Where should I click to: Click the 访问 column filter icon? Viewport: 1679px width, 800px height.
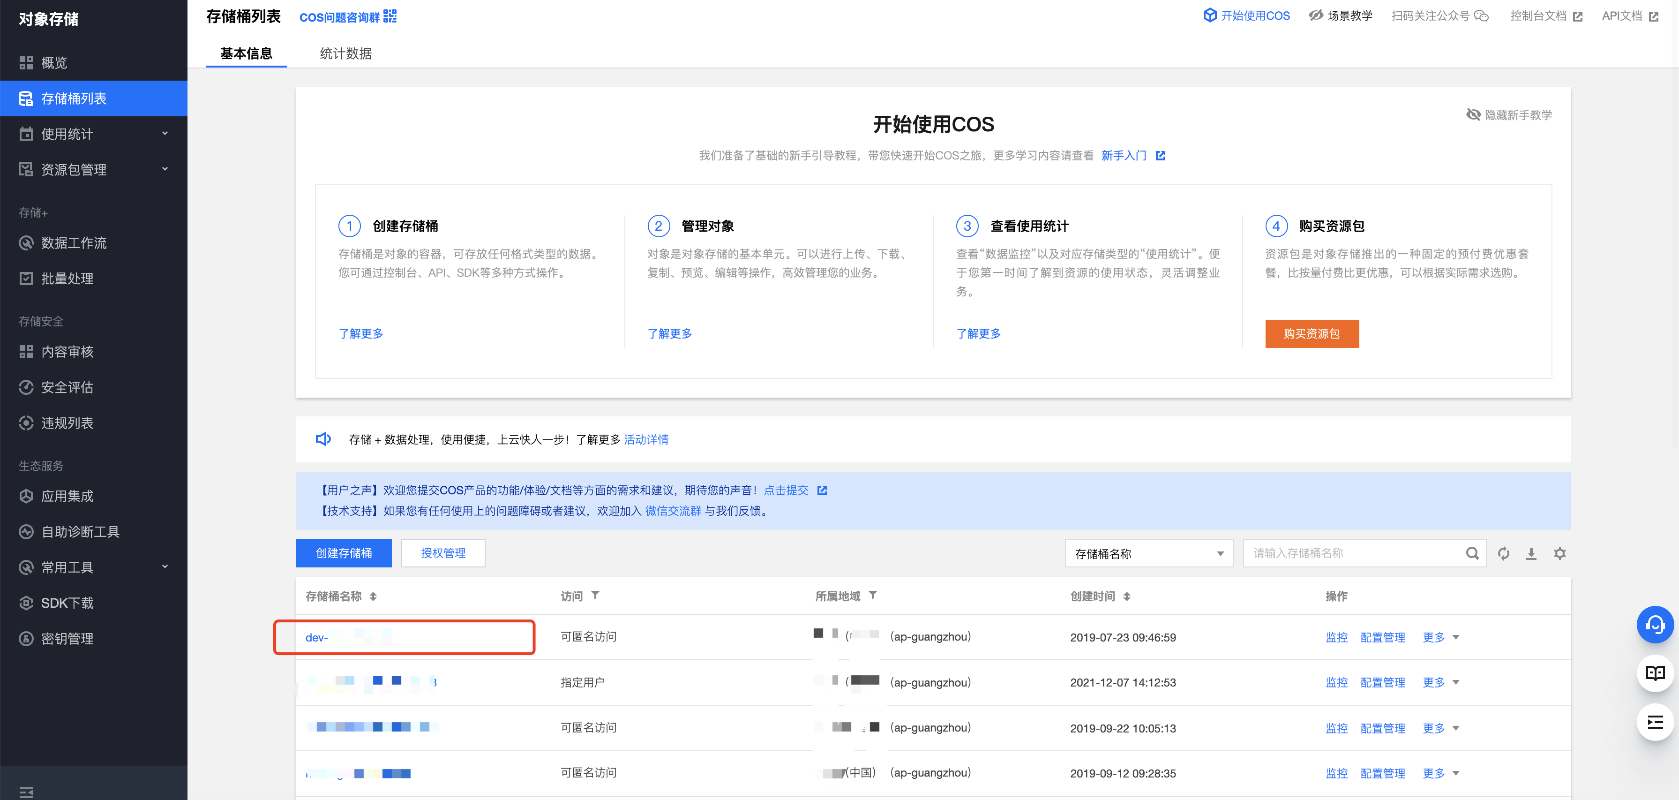point(595,595)
